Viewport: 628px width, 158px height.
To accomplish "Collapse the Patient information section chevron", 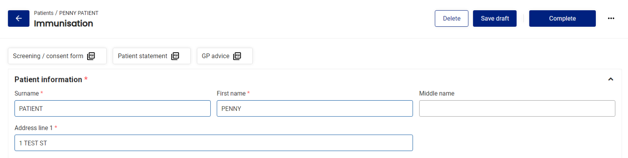I will pyautogui.click(x=611, y=79).
